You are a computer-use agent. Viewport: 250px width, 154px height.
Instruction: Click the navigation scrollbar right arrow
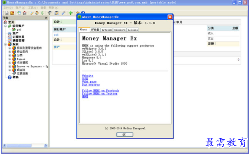coord(46,146)
